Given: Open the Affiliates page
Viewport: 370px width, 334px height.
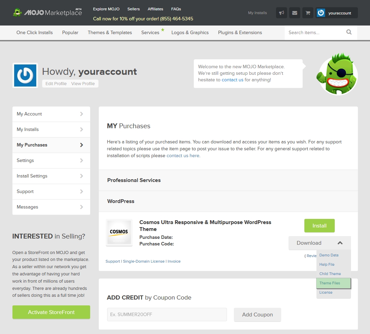Looking at the screenshot, I should 155,9.
